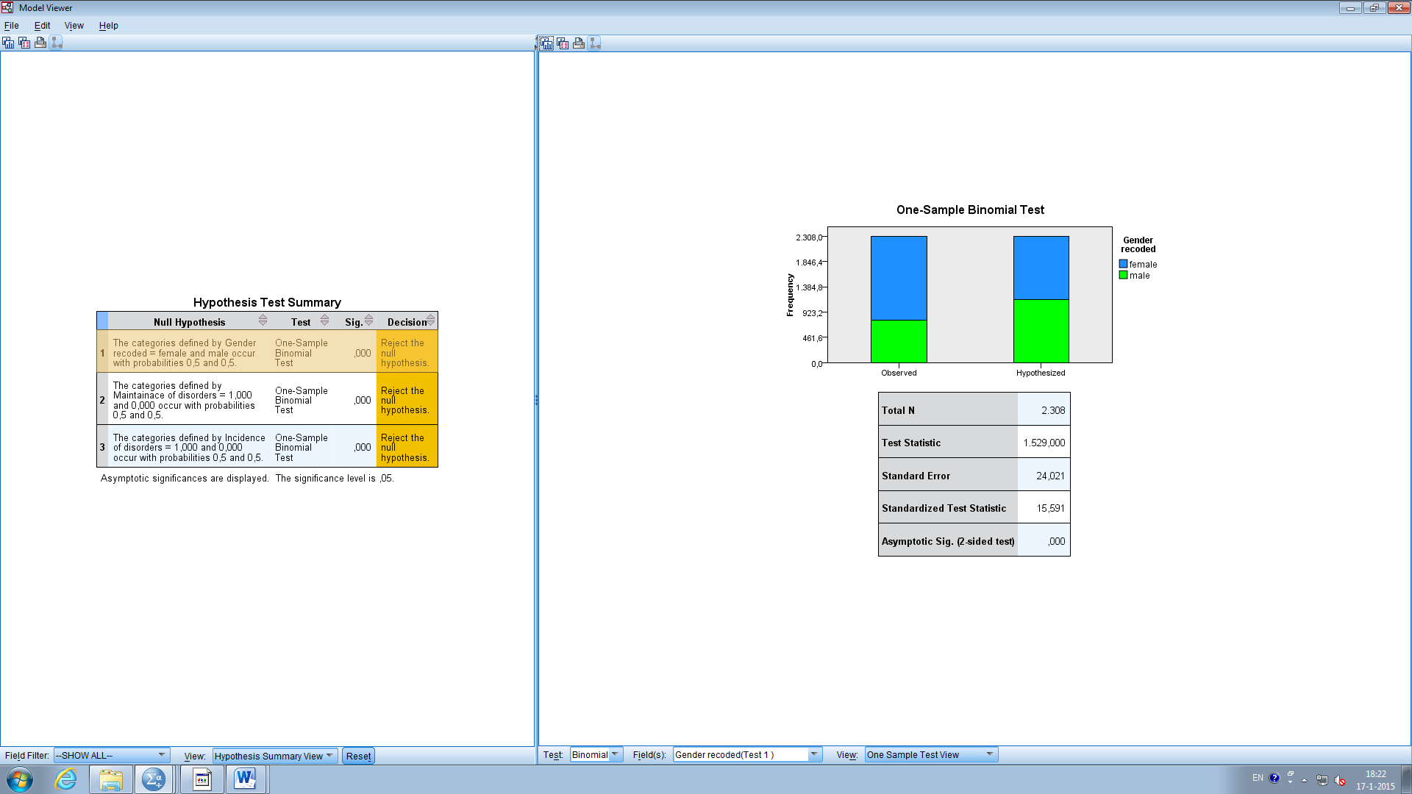1412x794 pixels.
Task: Sort by Null Hypothesis column arrows
Action: click(263, 321)
